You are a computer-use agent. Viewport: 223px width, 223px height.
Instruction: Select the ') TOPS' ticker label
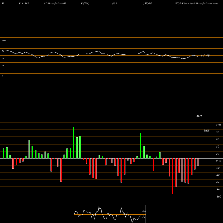click(147, 4)
